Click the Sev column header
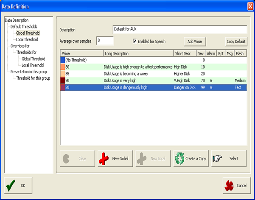The width and height of the screenshot is (255, 200). coord(200,54)
